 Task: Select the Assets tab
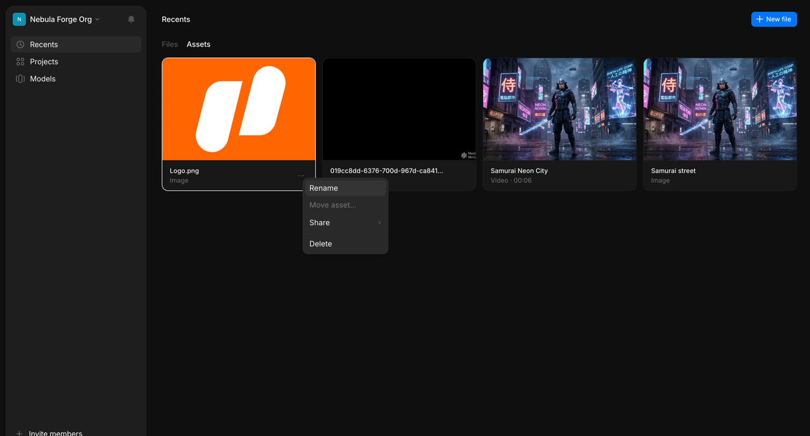coord(198,44)
